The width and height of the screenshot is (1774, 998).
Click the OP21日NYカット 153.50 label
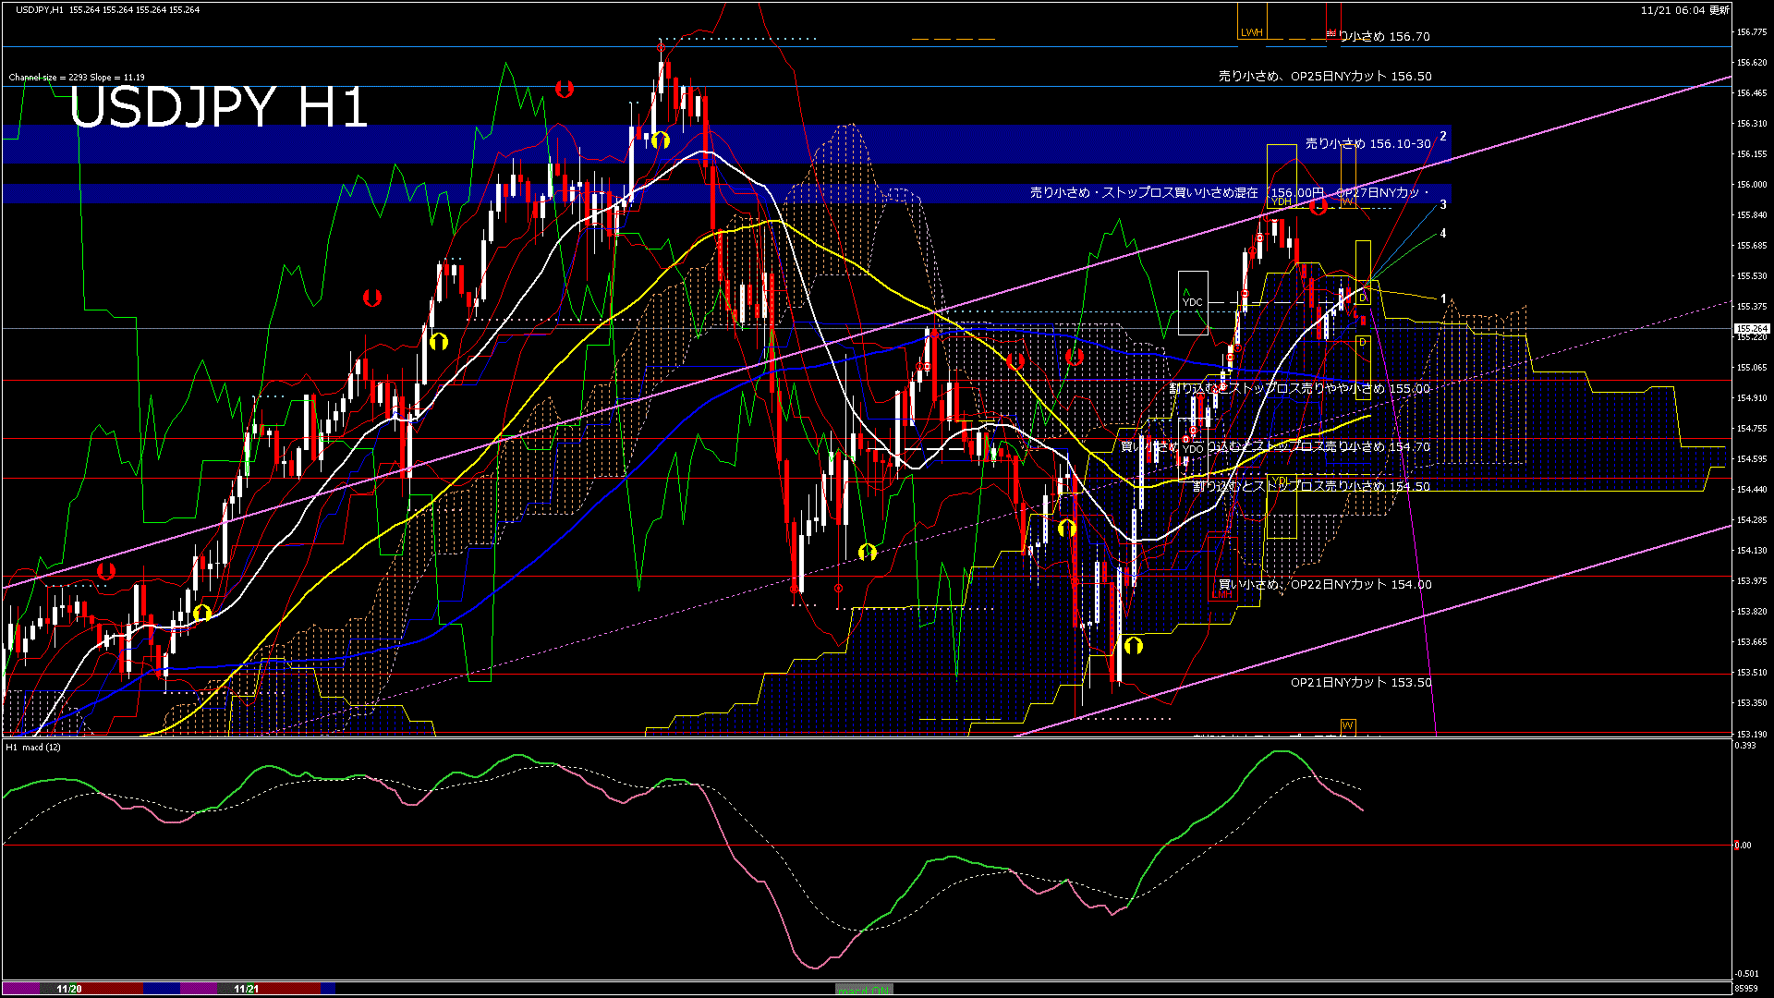(x=1361, y=683)
